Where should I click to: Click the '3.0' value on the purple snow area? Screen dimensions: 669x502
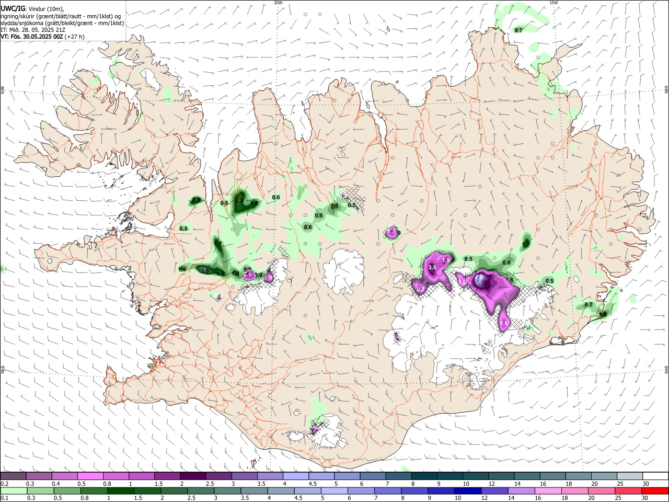pos(432,267)
